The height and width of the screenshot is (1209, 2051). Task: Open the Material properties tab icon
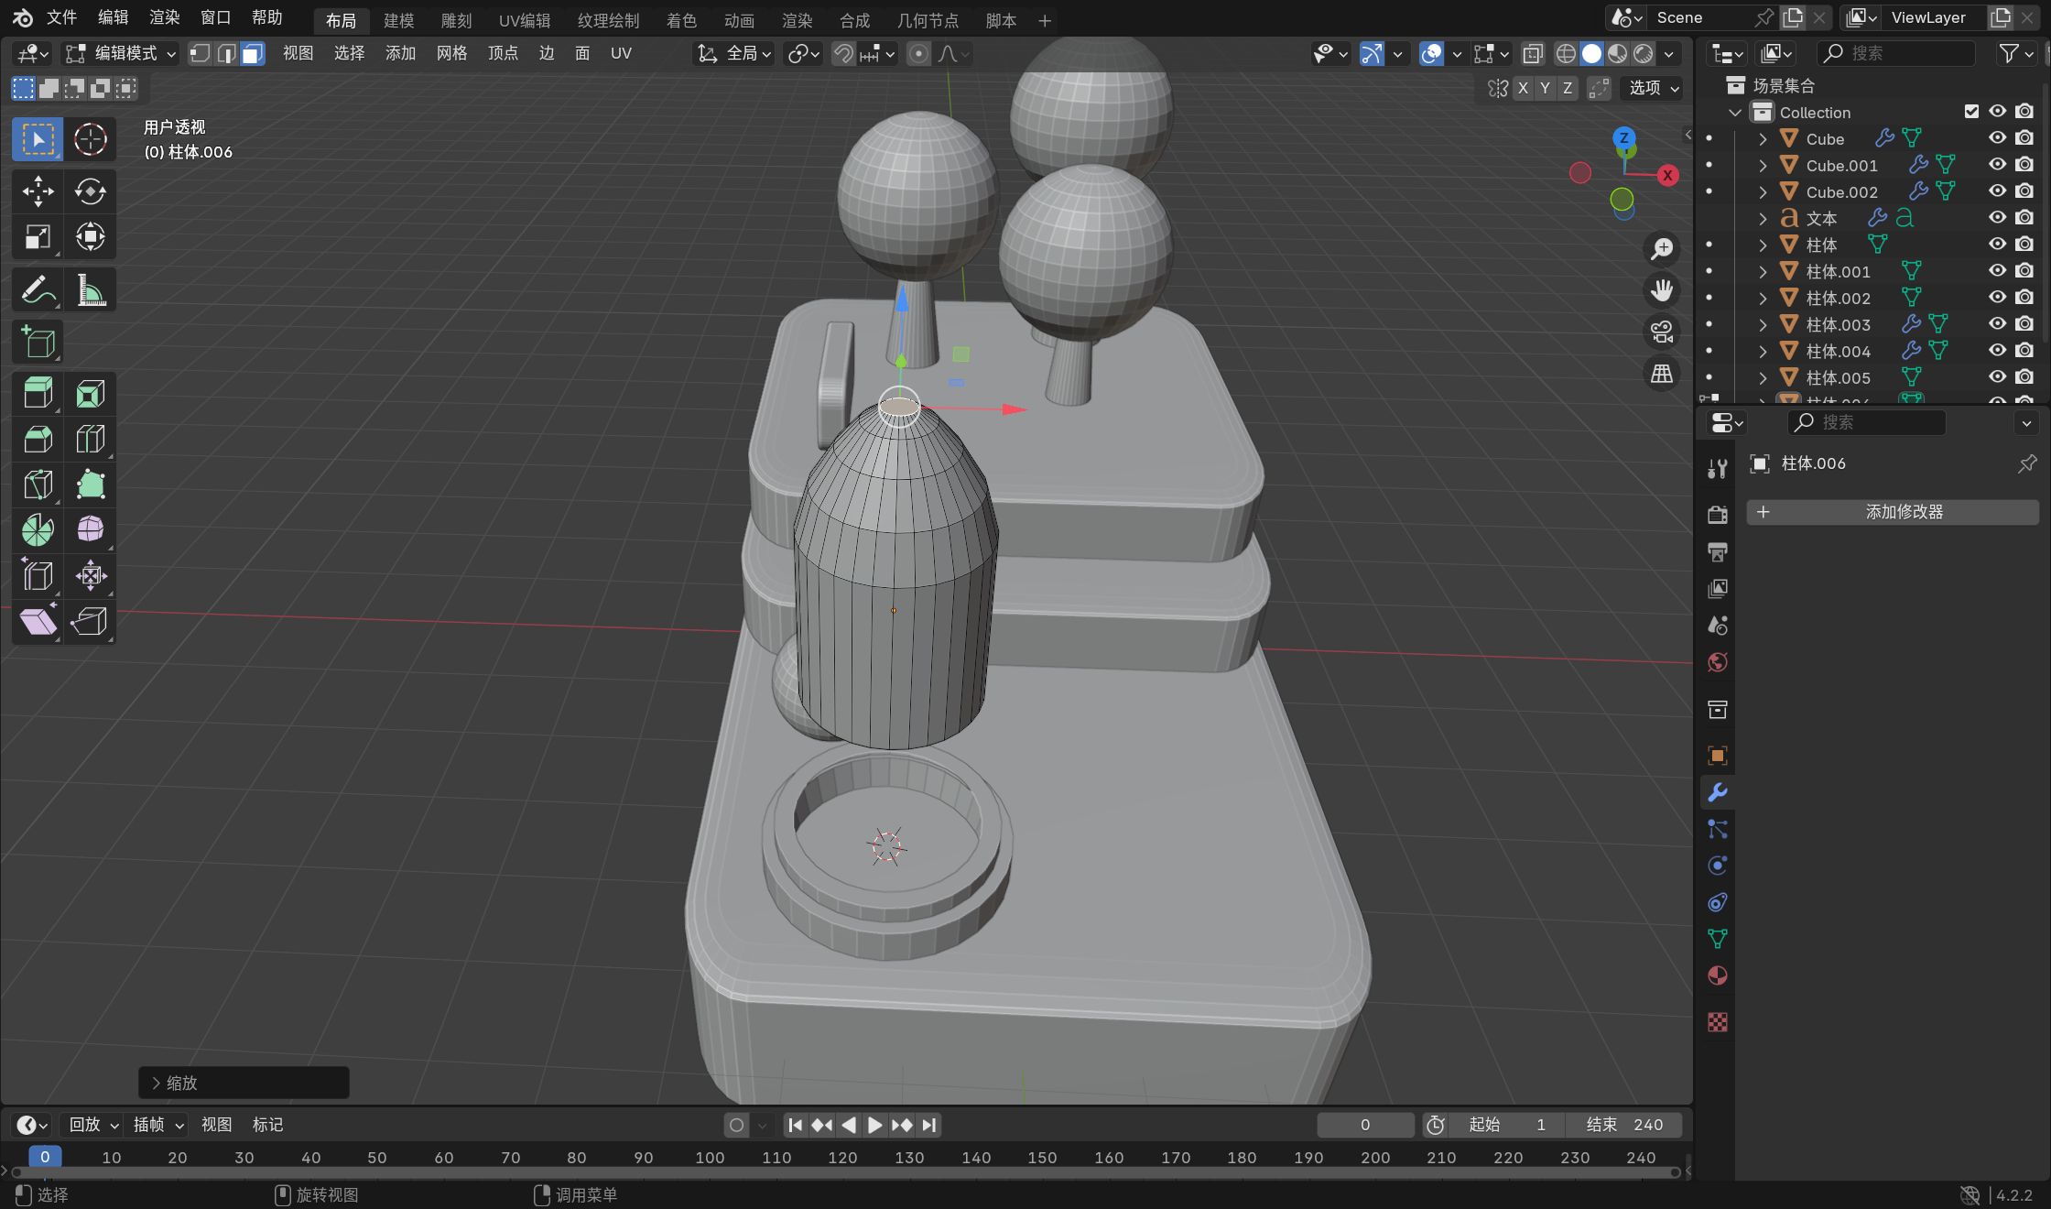click(x=1718, y=975)
